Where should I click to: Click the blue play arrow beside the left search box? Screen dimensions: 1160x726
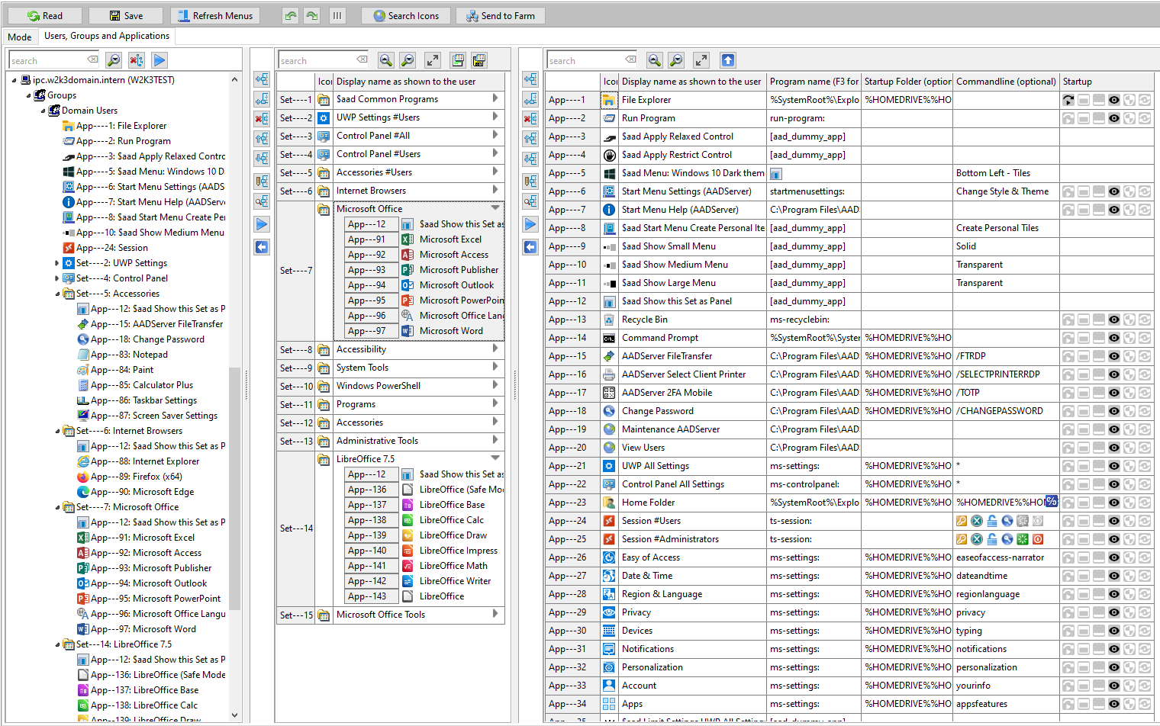(159, 60)
